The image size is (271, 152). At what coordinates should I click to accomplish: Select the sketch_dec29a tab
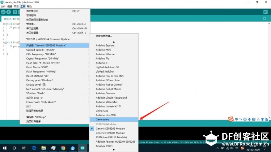point(11,19)
